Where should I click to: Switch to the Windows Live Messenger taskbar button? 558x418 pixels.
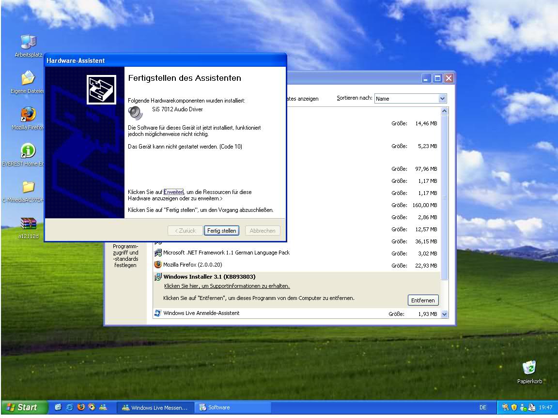pyautogui.click(x=155, y=408)
